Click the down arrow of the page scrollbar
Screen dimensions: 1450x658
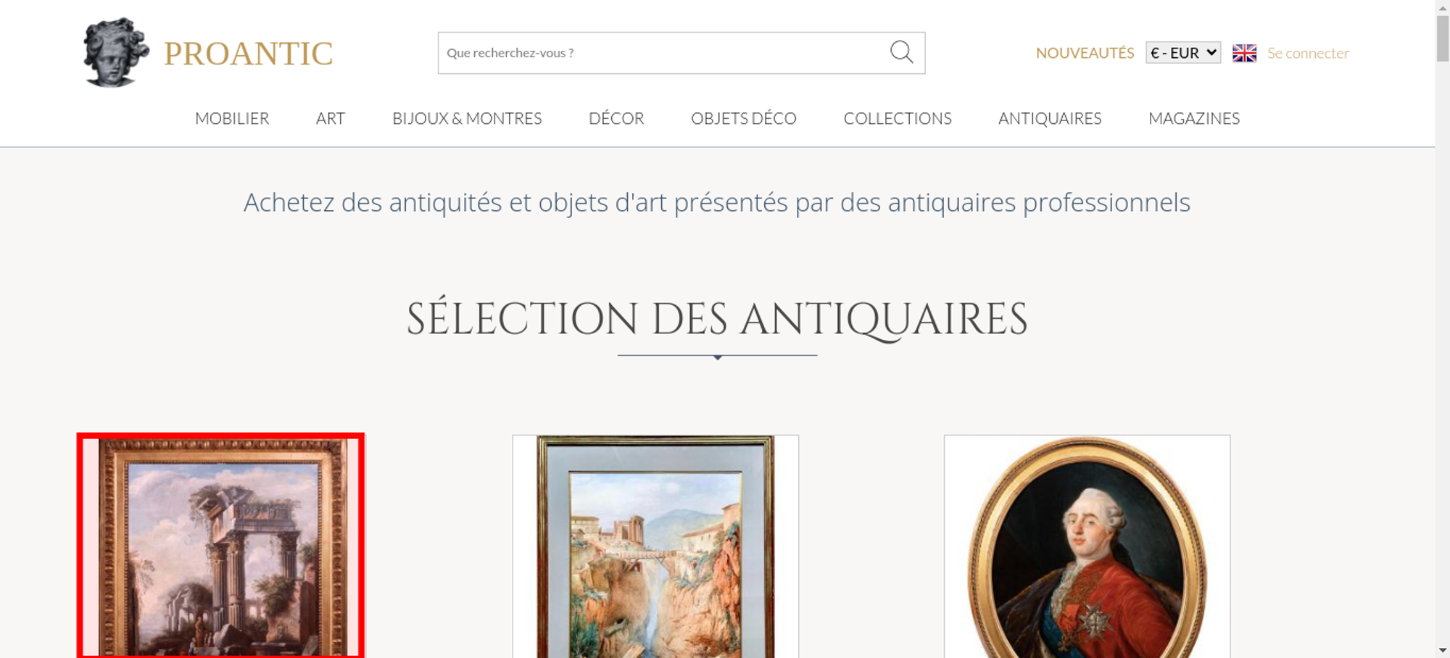(x=1442, y=650)
